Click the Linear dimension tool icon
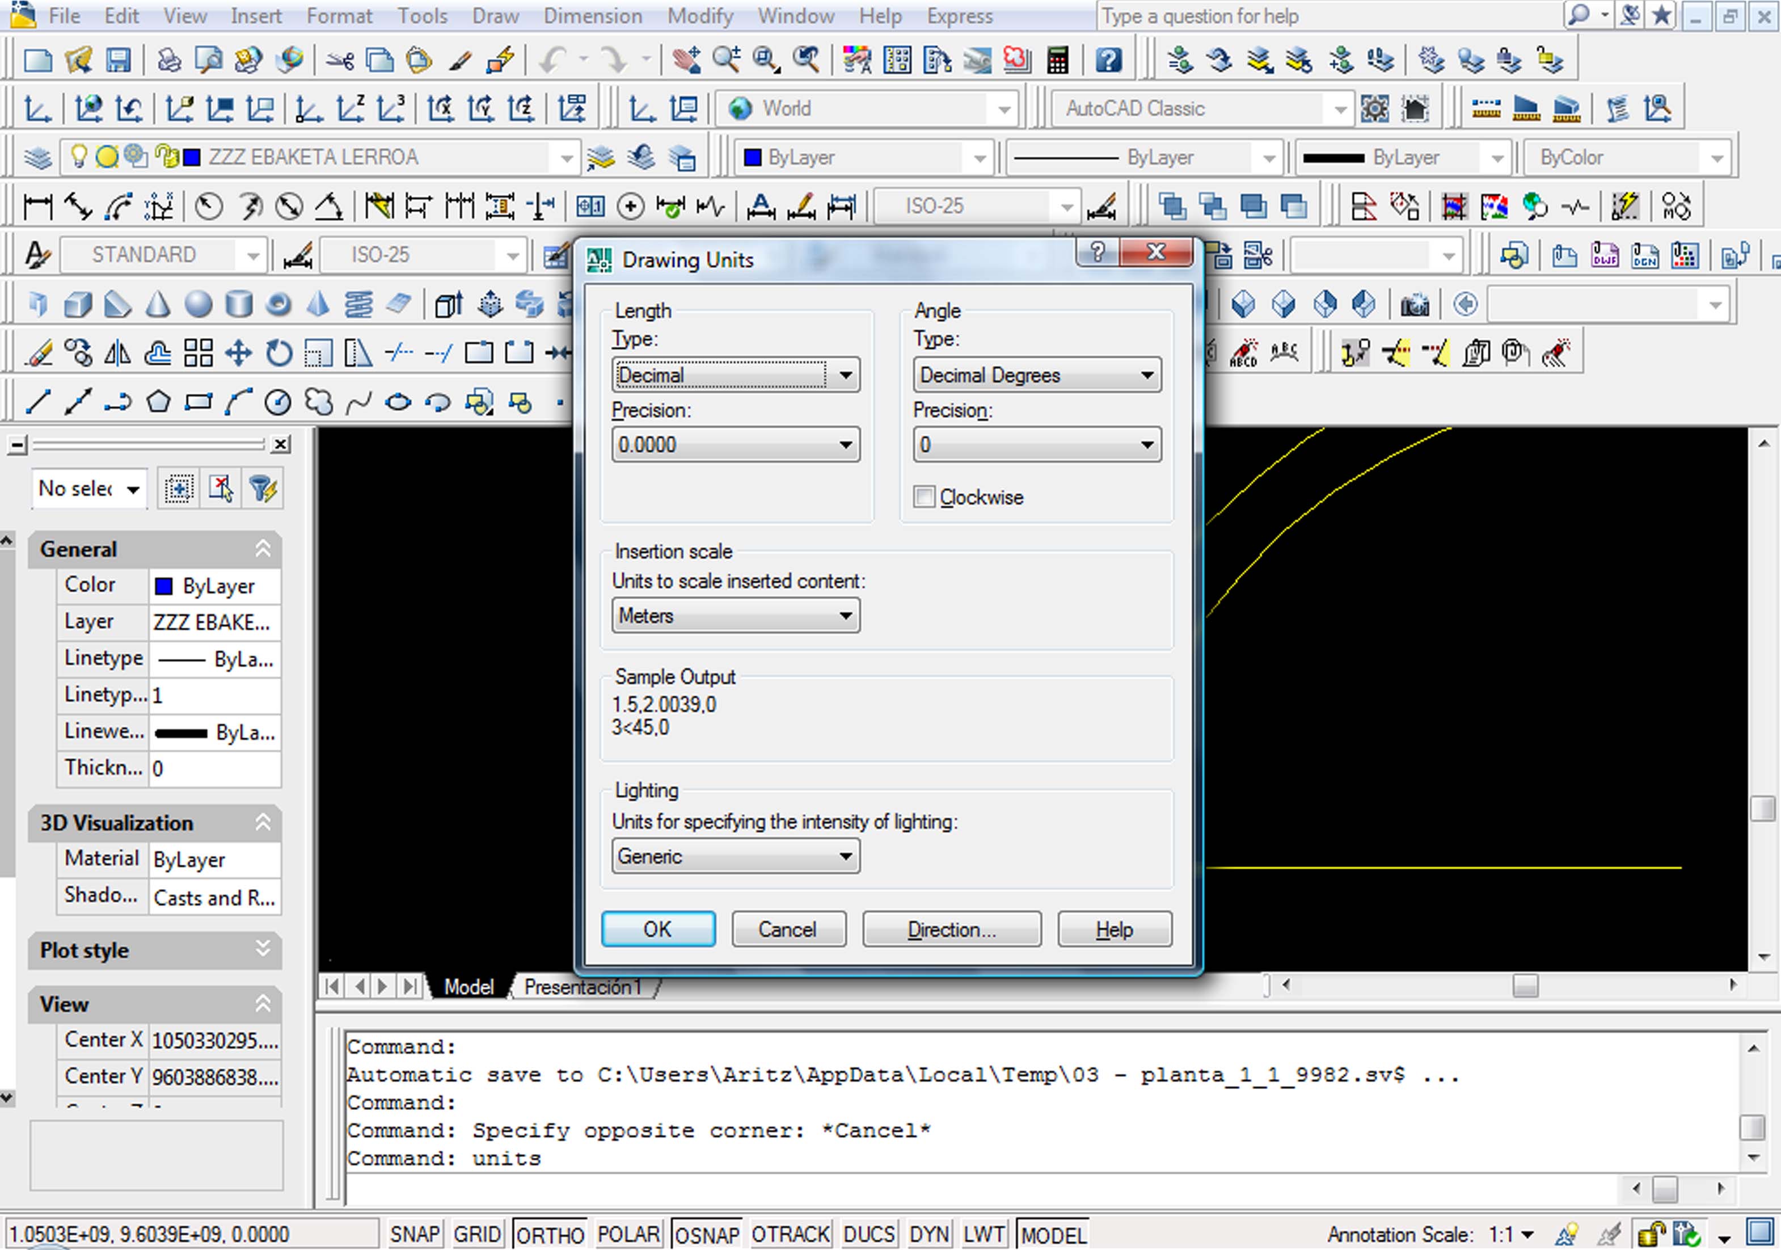The image size is (1781, 1250). (x=37, y=207)
